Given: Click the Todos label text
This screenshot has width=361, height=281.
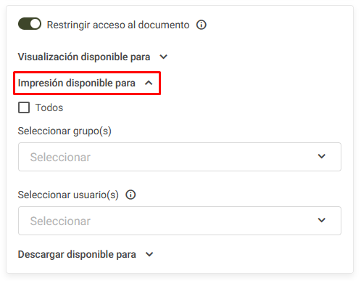Looking at the screenshot, I should click(x=49, y=107).
